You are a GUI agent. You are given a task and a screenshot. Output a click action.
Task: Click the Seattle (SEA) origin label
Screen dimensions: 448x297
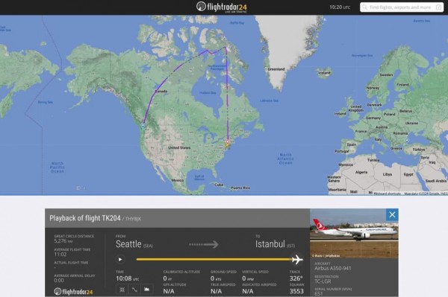134,244
